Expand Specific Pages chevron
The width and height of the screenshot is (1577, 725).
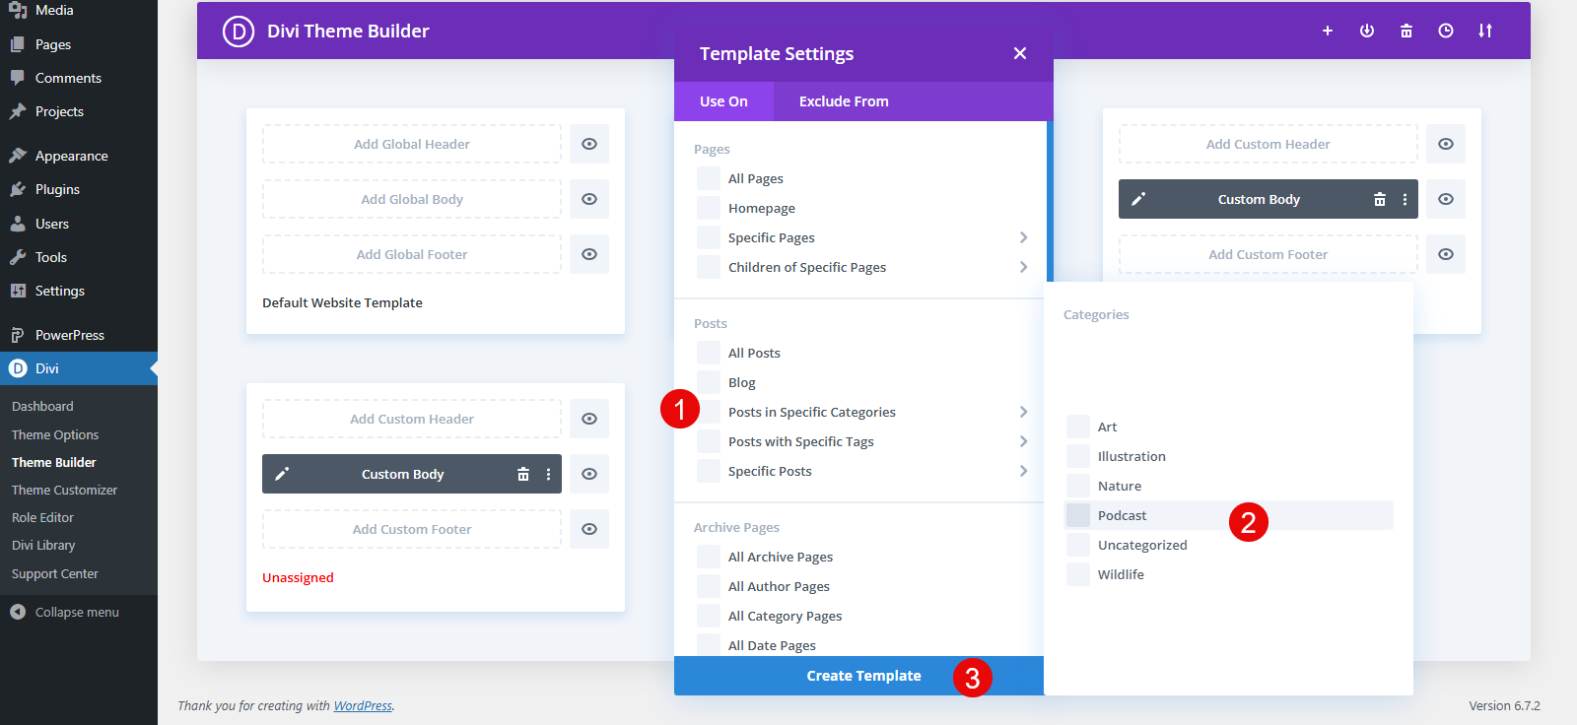click(x=1023, y=237)
